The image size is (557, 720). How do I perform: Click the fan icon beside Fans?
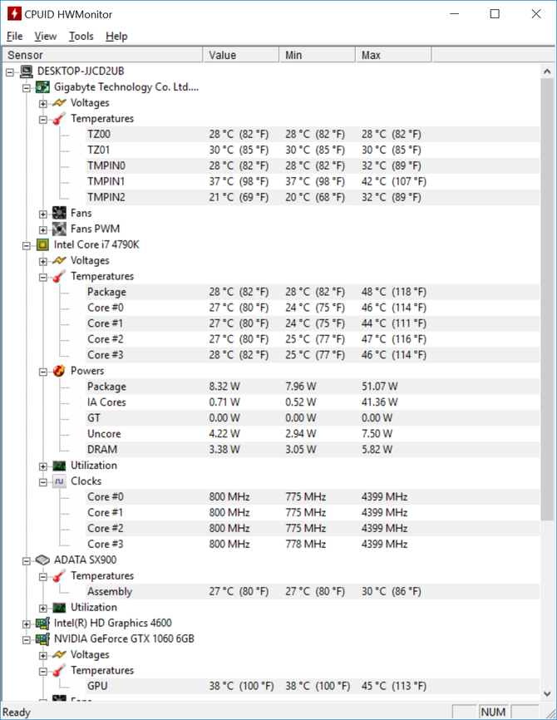pos(59,213)
